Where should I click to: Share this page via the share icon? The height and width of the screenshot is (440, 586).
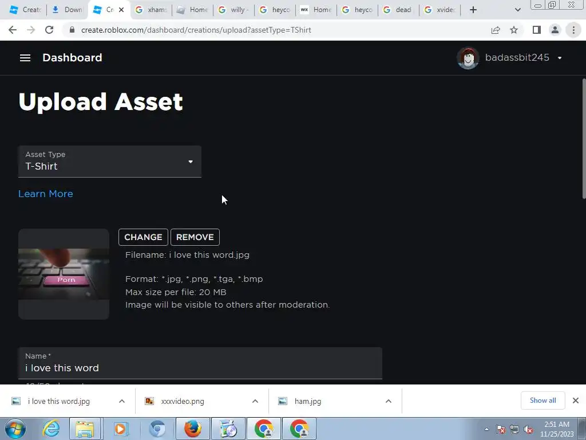(496, 30)
